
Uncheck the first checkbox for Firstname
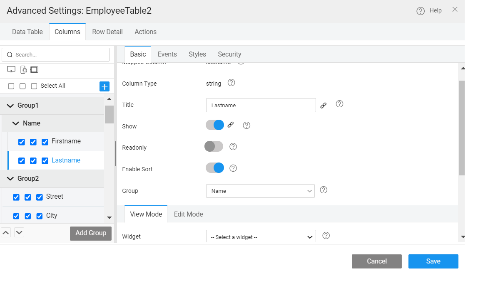coord(22,142)
